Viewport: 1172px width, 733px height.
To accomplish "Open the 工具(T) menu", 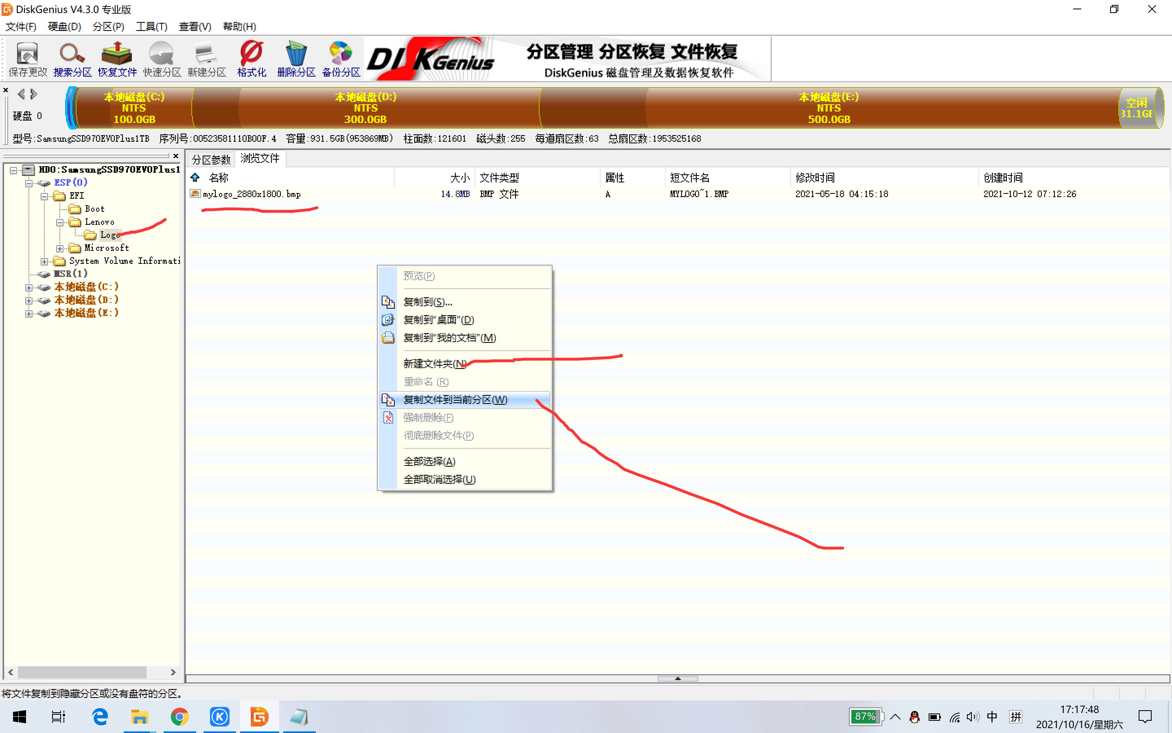I will point(151,26).
